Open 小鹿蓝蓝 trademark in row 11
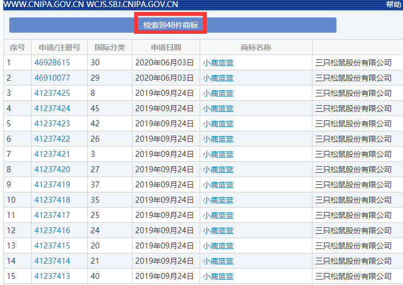 218,215
